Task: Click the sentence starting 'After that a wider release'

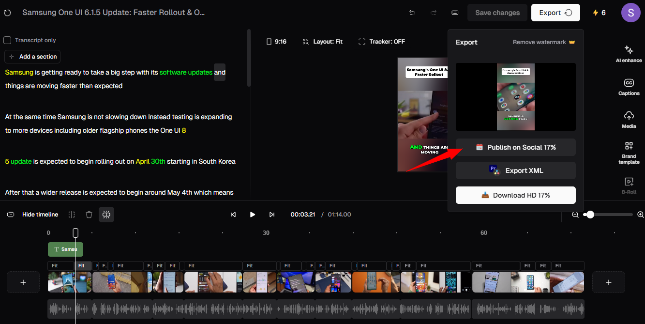Action: tap(119, 192)
